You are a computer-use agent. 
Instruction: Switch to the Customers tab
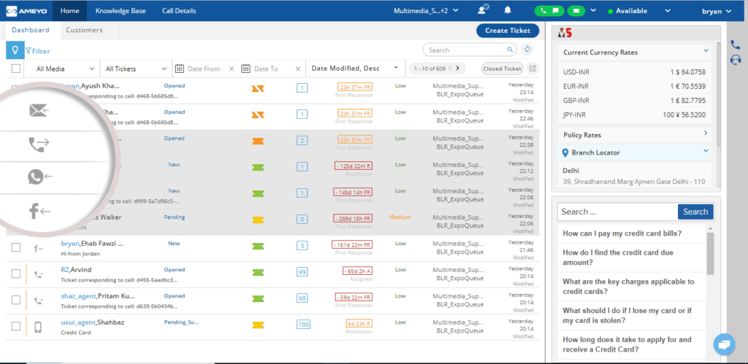click(85, 30)
